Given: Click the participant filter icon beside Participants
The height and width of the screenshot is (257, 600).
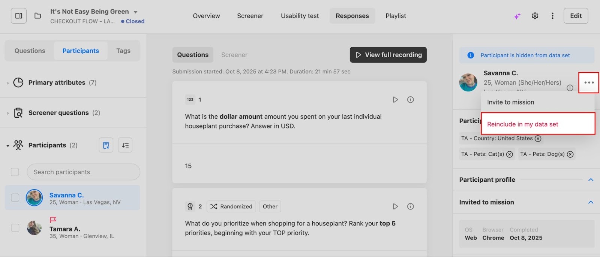Looking at the screenshot, I should click(106, 145).
